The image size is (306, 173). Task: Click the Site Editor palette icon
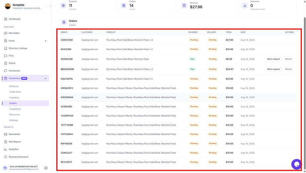(5, 33)
